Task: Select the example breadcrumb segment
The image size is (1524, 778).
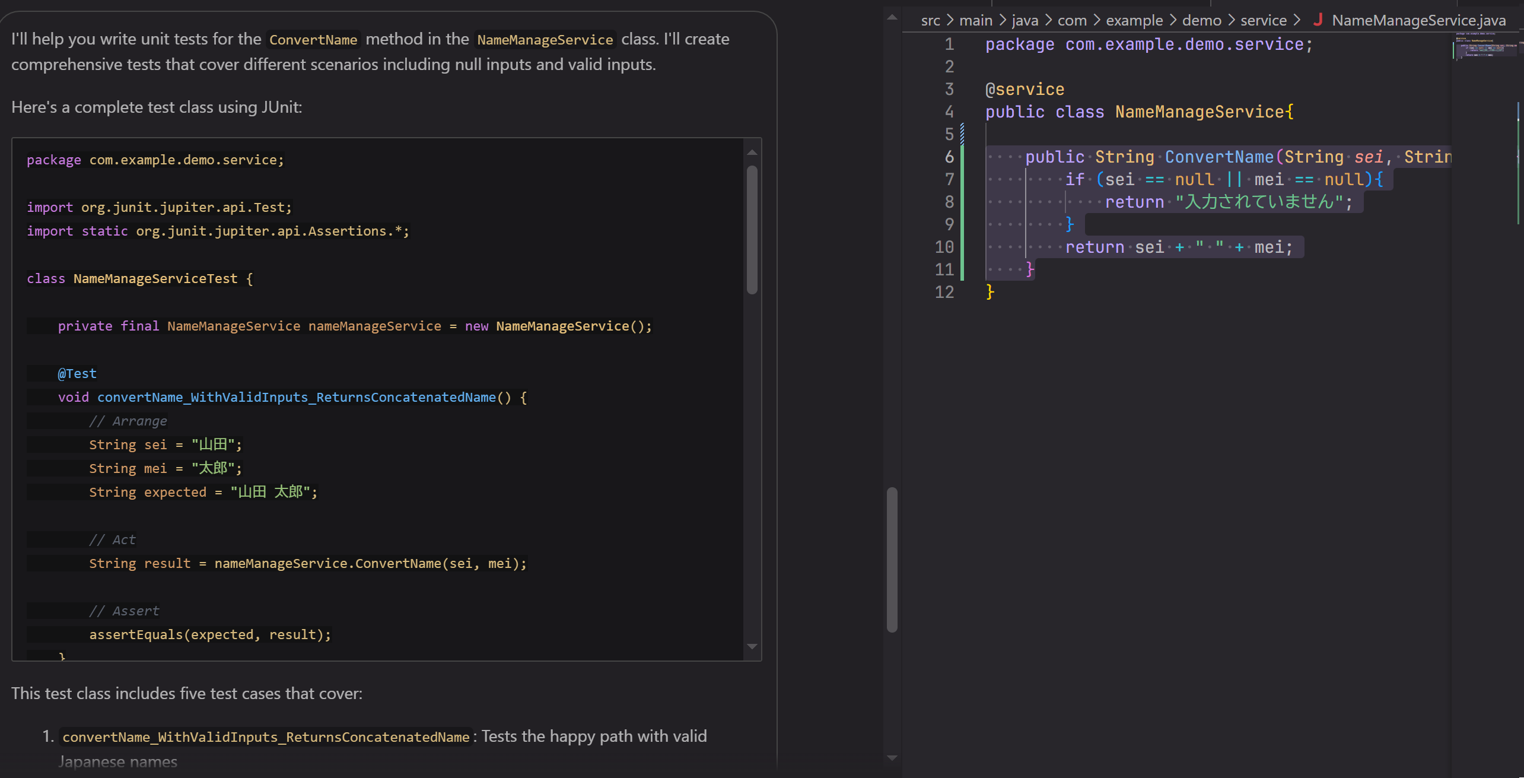Action: click(1134, 21)
